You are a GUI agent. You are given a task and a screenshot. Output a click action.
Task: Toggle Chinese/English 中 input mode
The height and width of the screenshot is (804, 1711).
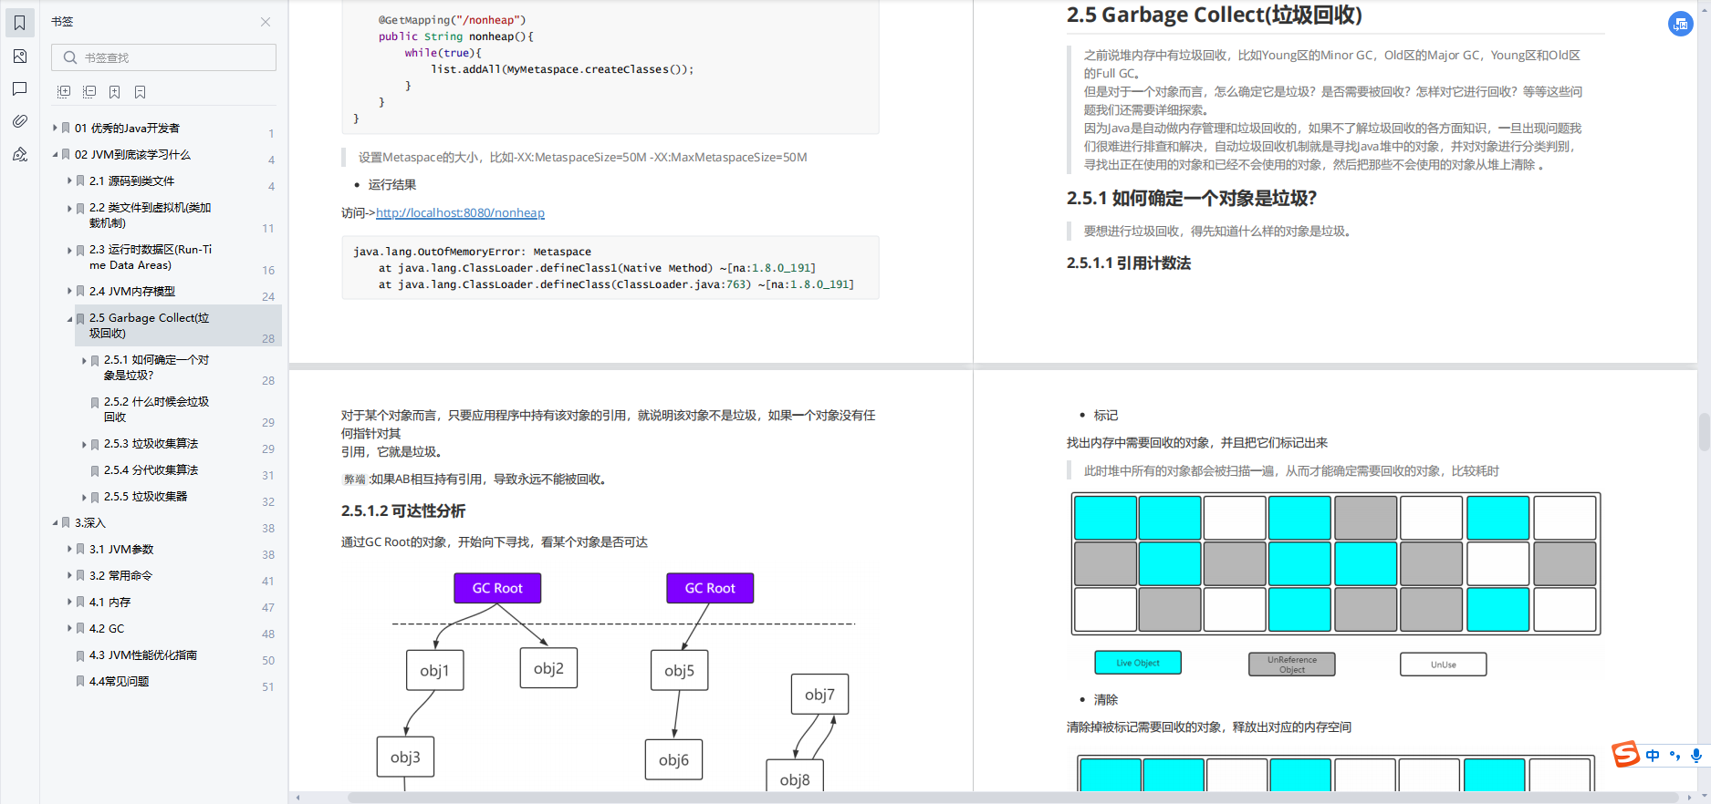point(1653,755)
